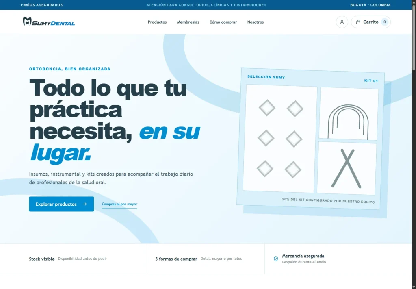Click the brackets diamond grid tile
This screenshot has height=289, width=416.
coord(280,139)
